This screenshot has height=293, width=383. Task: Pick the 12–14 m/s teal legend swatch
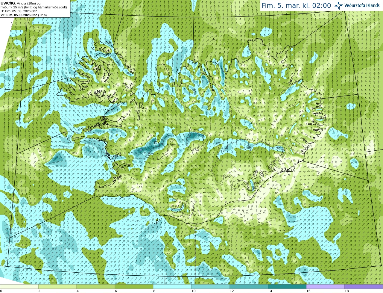click(x=249, y=286)
